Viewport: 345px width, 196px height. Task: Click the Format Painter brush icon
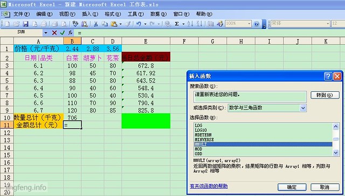(x=128, y=24)
